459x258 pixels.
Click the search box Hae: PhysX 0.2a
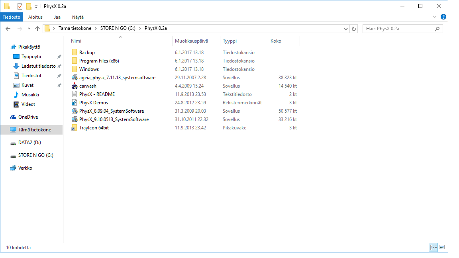(398, 29)
